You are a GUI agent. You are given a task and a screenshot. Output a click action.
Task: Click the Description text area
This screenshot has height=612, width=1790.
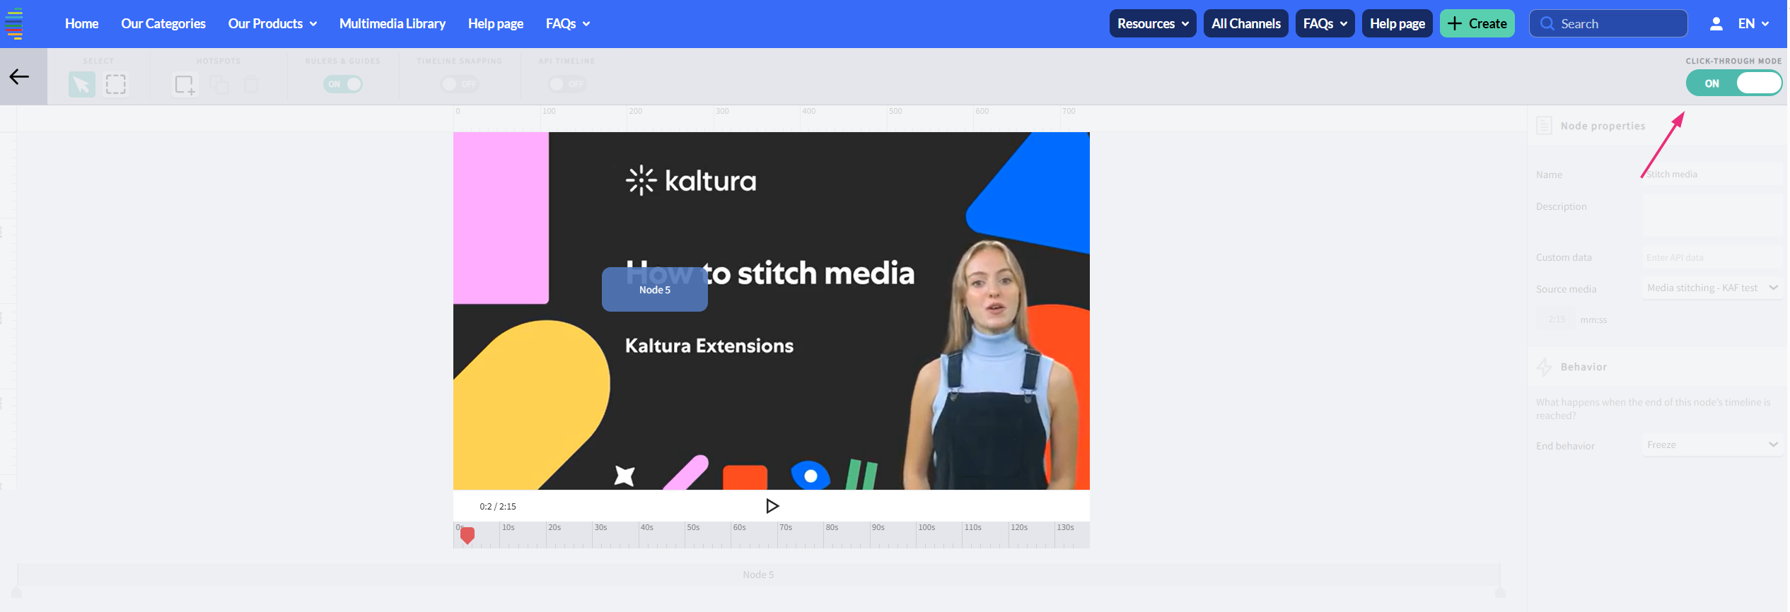click(x=1711, y=216)
